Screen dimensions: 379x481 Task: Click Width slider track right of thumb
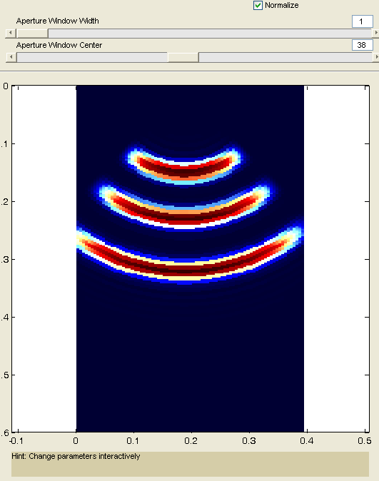coord(210,33)
